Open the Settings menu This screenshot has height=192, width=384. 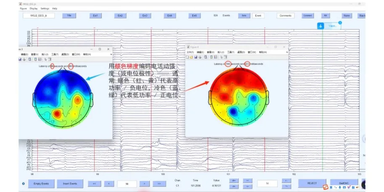(45, 8)
